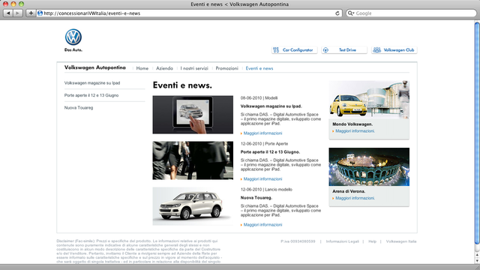
Task: Select the Eventi e news menu
Action: pos(259,68)
